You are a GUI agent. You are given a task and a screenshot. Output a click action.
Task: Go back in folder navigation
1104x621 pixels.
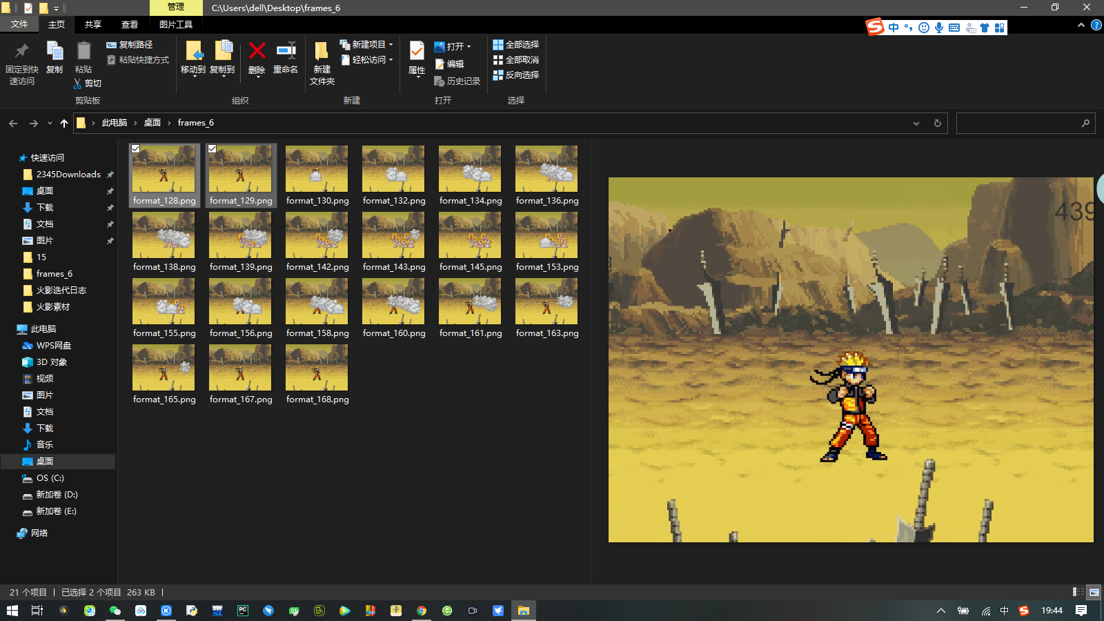tap(13, 124)
